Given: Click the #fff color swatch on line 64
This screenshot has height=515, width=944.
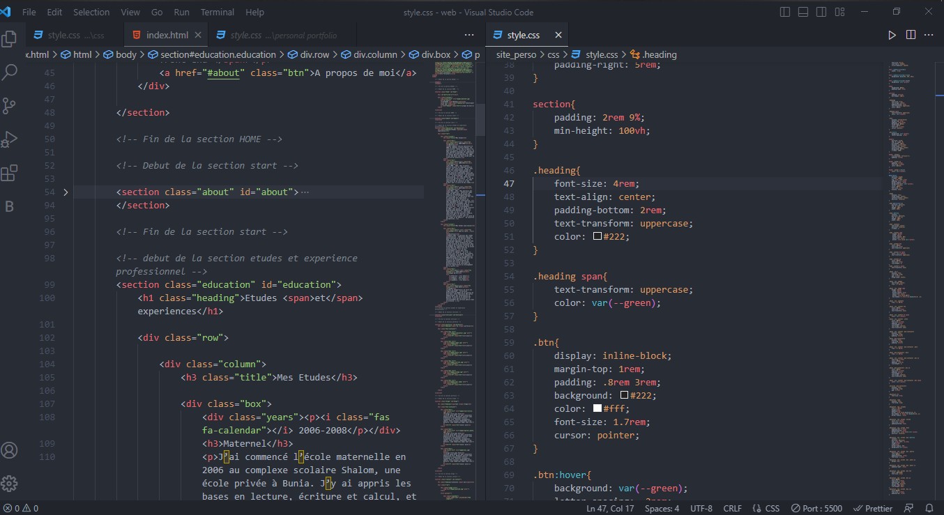Looking at the screenshot, I should pos(597,408).
